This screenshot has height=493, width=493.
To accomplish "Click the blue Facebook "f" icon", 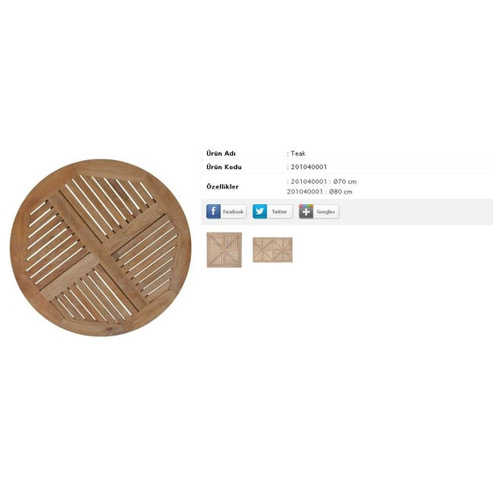I will [x=213, y=211].
